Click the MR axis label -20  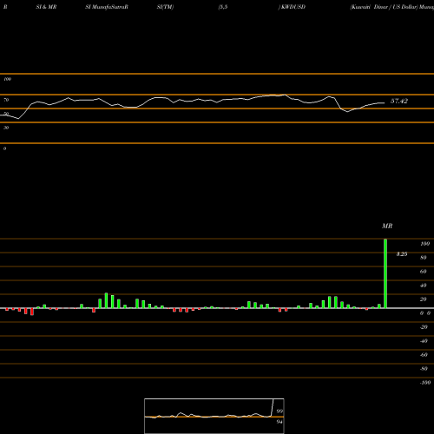tap(424, 327)
